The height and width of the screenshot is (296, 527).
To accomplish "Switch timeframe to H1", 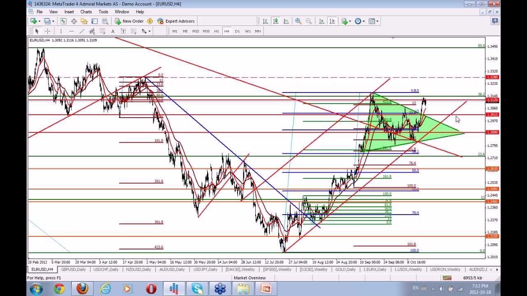I will tap(217, 31).
